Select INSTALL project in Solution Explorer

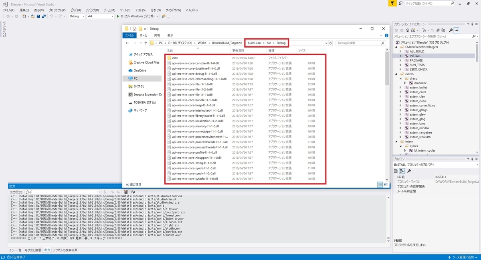coord(415,56)
